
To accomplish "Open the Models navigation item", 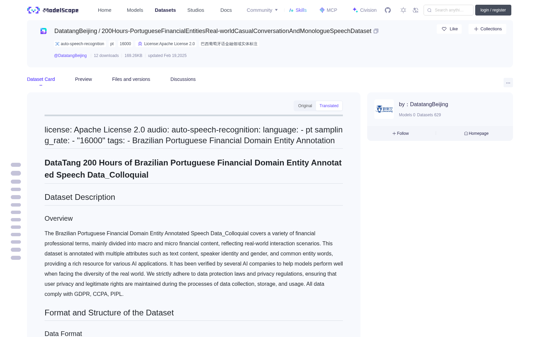I will point(135,10).
